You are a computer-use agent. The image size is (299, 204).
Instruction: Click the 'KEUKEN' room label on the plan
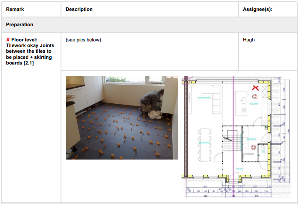click(254, 104)
